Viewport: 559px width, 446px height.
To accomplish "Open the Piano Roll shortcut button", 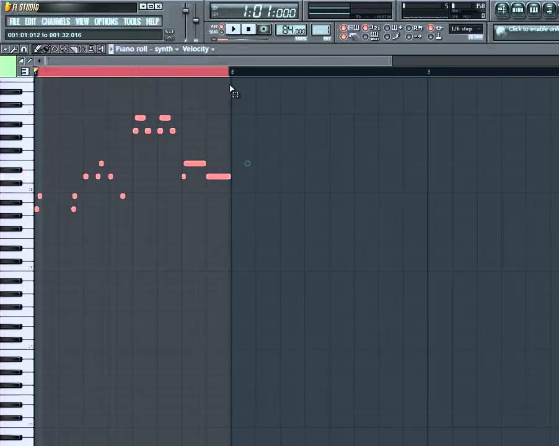I will [x=534, y=10].
